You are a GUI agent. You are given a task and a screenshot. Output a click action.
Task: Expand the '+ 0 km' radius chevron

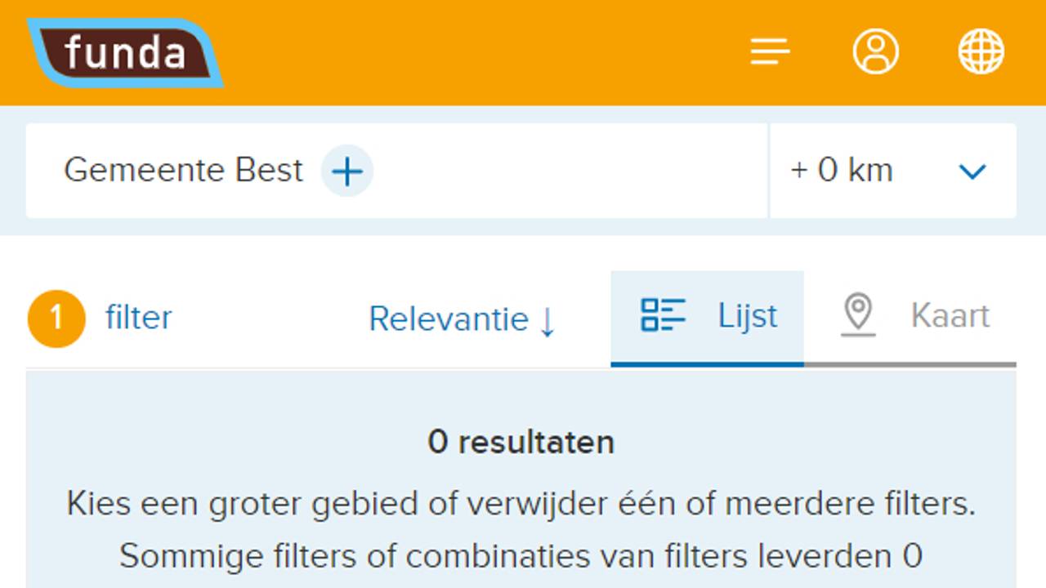pyautogui.click(x=972, y=171)
